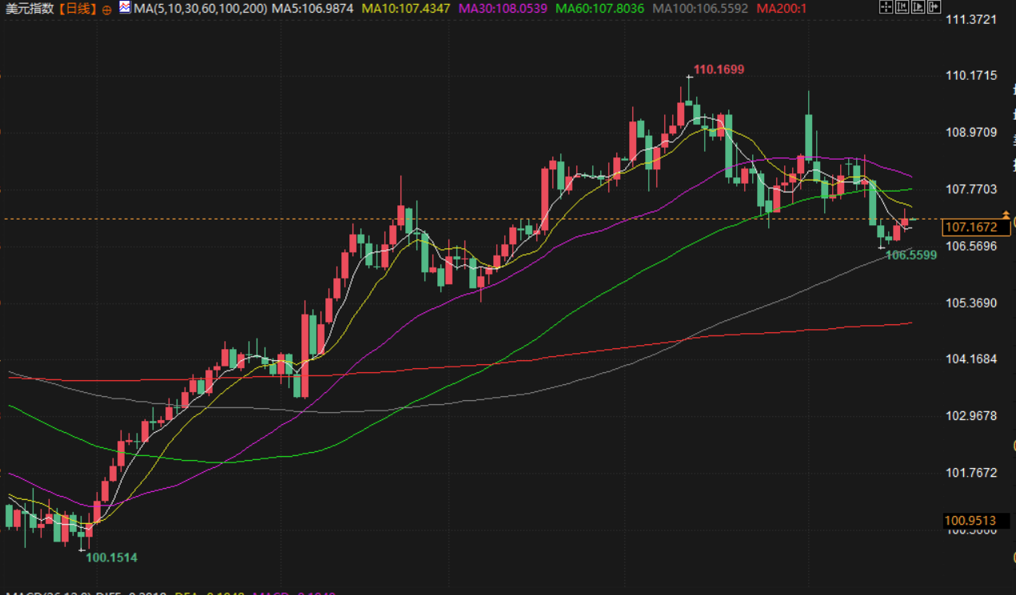Click the 110.1699 high price marker
Viewport: 1016px width, 595px height.
pos(719,69)
